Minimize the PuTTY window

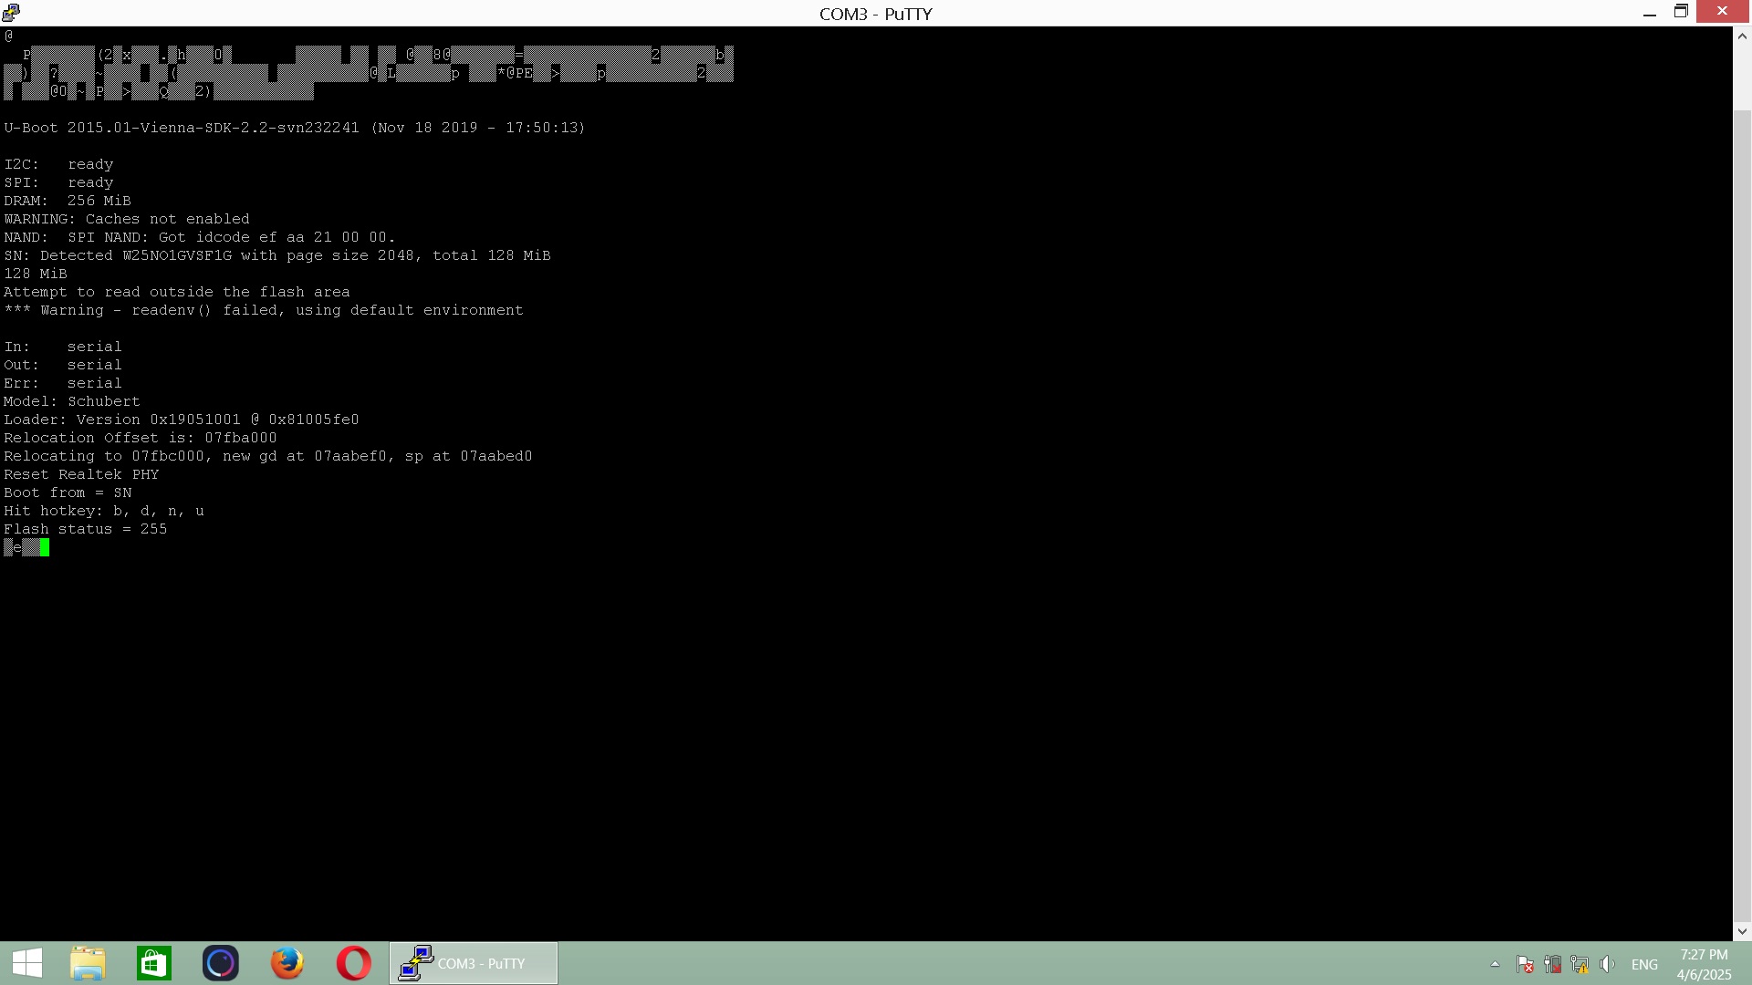coord(1650,13)
